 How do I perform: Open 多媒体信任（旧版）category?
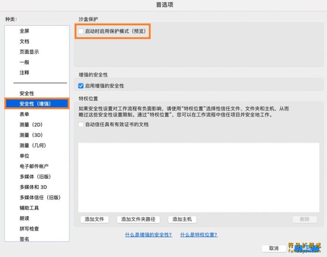[40, 197]
